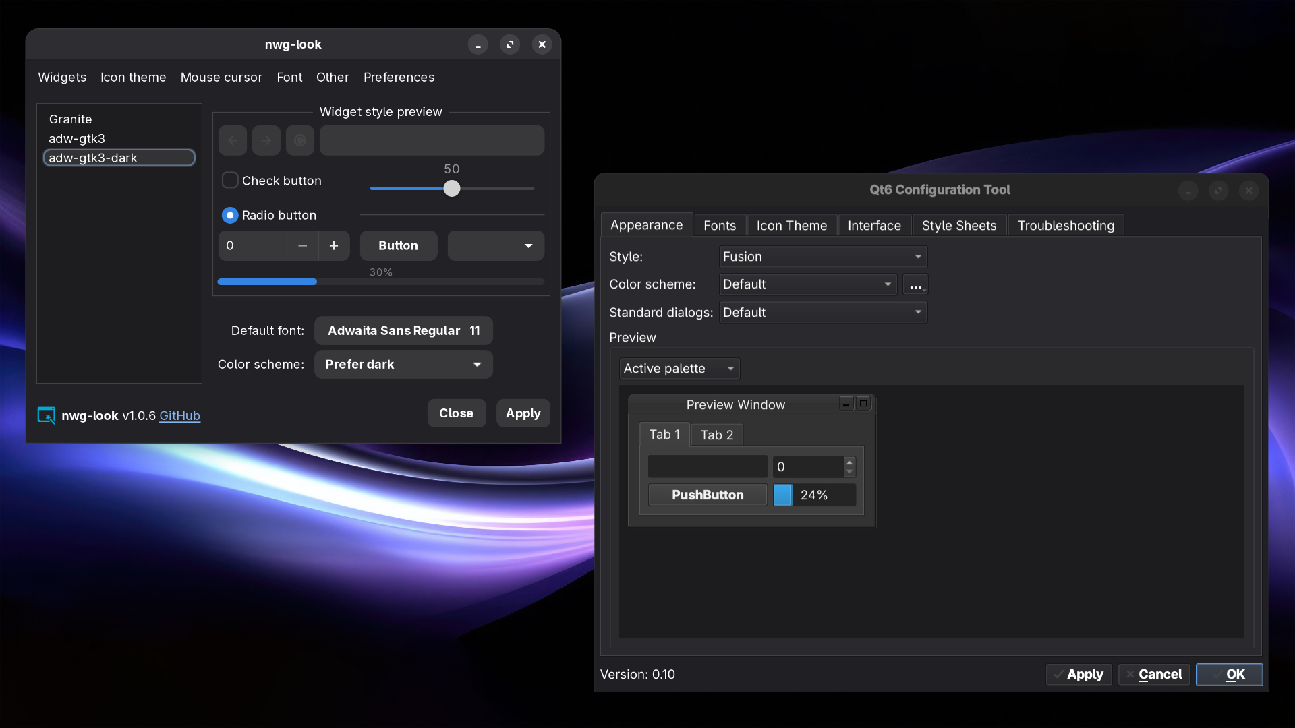Screen dimensions: 1295x728
Task: Open the Widgets tab in nwg-look
Action: pyautogui.click(x=62, y=78)
